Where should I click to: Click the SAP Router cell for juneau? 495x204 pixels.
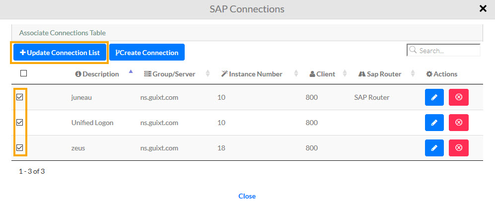coord(371,98)
